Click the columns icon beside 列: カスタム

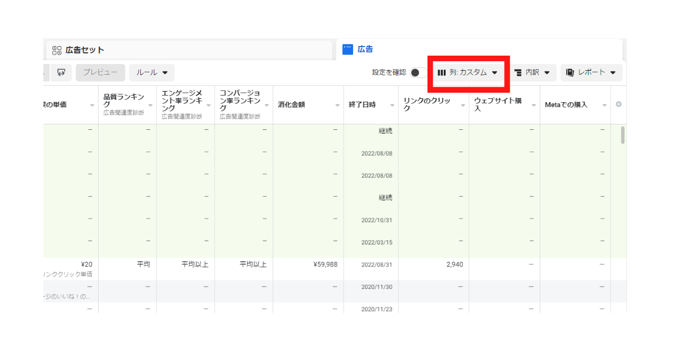tap(442, 72)
